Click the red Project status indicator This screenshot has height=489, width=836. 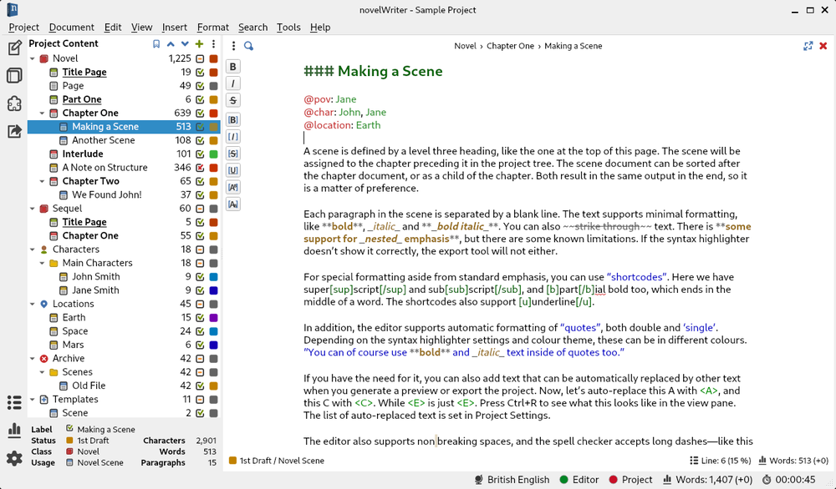tap(613, 480)
